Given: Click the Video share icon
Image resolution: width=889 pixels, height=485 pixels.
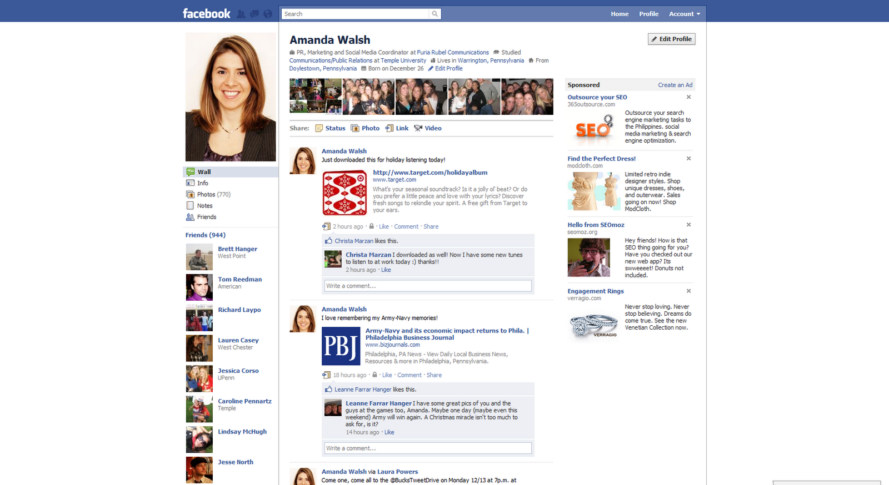Looking at the screenshot, I should pos(418,128).
